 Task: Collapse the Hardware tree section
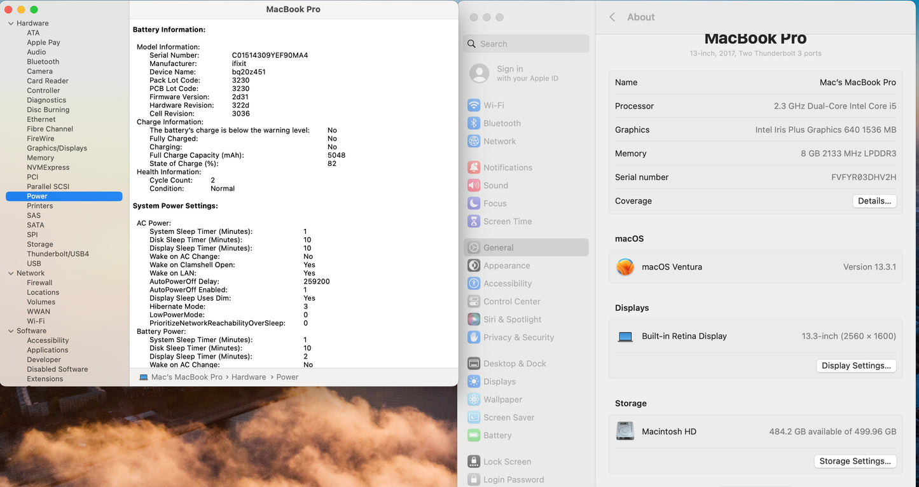click(11, 24)
